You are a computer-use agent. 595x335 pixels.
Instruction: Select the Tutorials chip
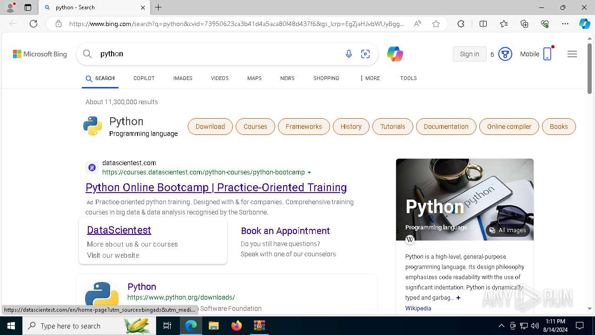[393, 127]
